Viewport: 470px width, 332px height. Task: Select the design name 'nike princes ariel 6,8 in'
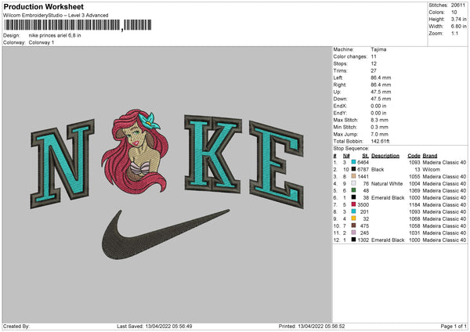[x=55, y=35]
